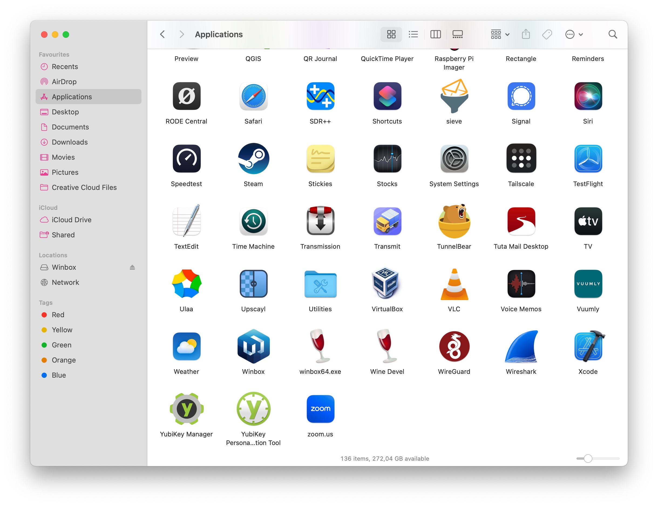
Task: Open the Finder search
Action: pos(612,34)
